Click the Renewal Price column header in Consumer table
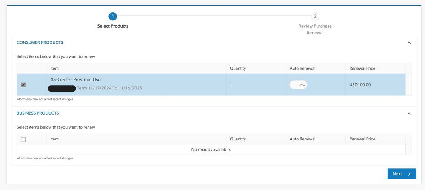The image size is (425, 190). point(362,68)
